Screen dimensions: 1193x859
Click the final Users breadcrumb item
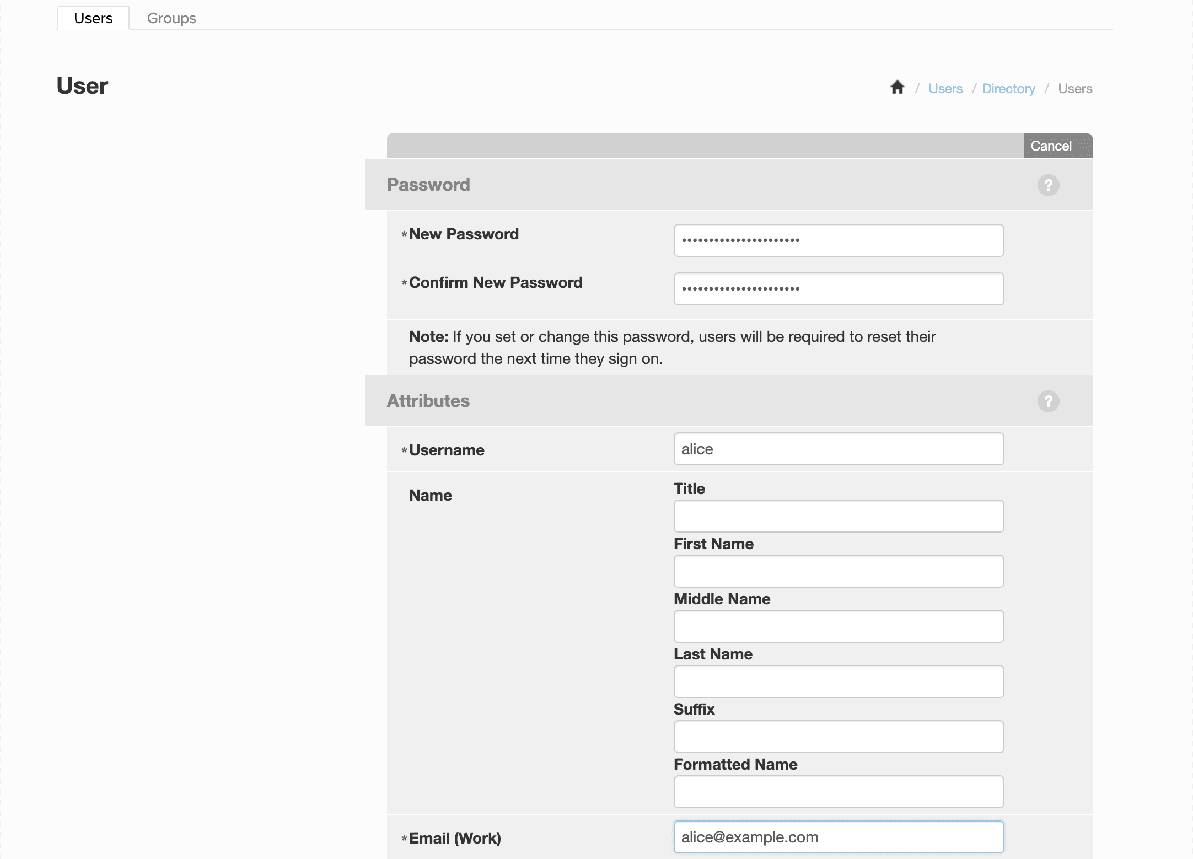click(1074, 88)
